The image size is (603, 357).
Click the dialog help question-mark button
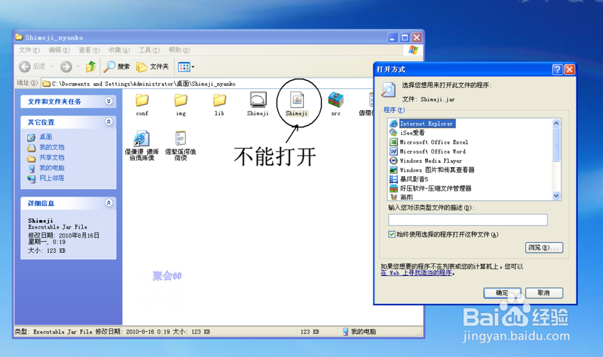coord(557,69)
